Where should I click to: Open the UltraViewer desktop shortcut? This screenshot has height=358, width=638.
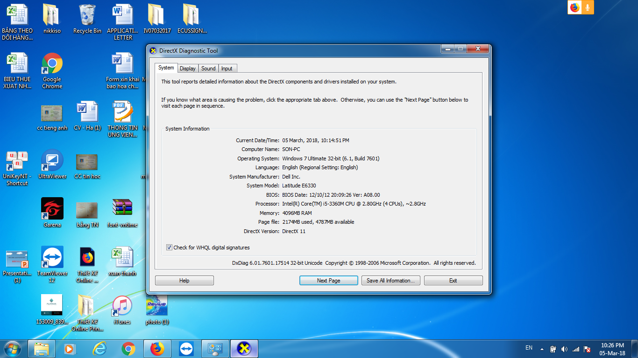click(x=52, y=160)
